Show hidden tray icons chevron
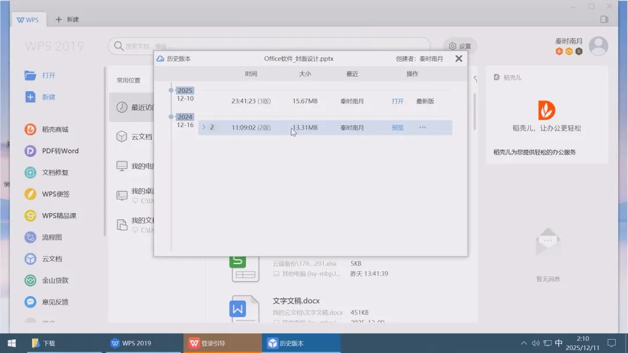The image size is (628, 353). (523, 343)
